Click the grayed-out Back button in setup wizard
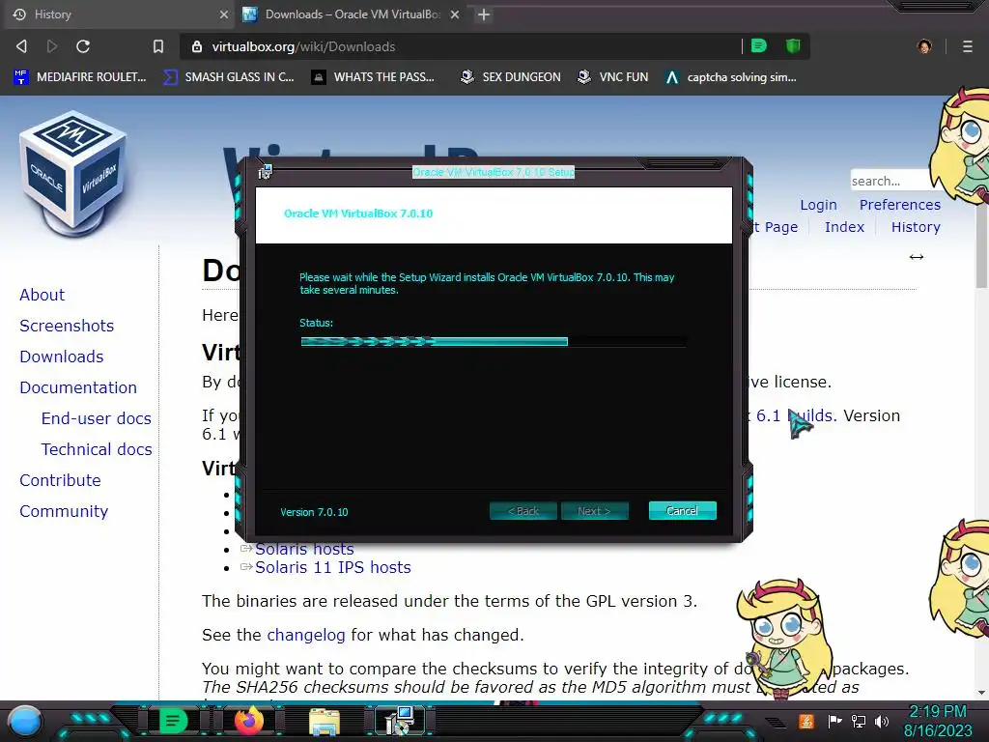 pyautogui.click(x=523, y=511)
